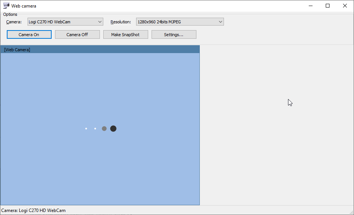Expand the Resolution combo box

click(180, 22)
